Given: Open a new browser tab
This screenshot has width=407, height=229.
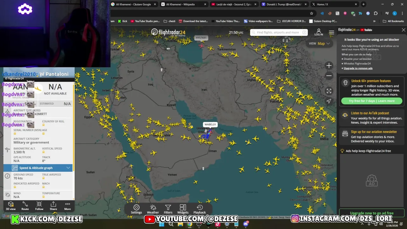Looking at the screenshot, I should pyautogui.click(x=363, y=4).
